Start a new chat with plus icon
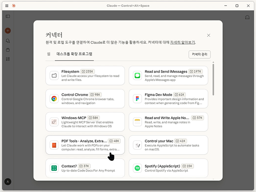The height and width of the screenshot is (192, 256). pyautogui.click(x=8, y=30)
